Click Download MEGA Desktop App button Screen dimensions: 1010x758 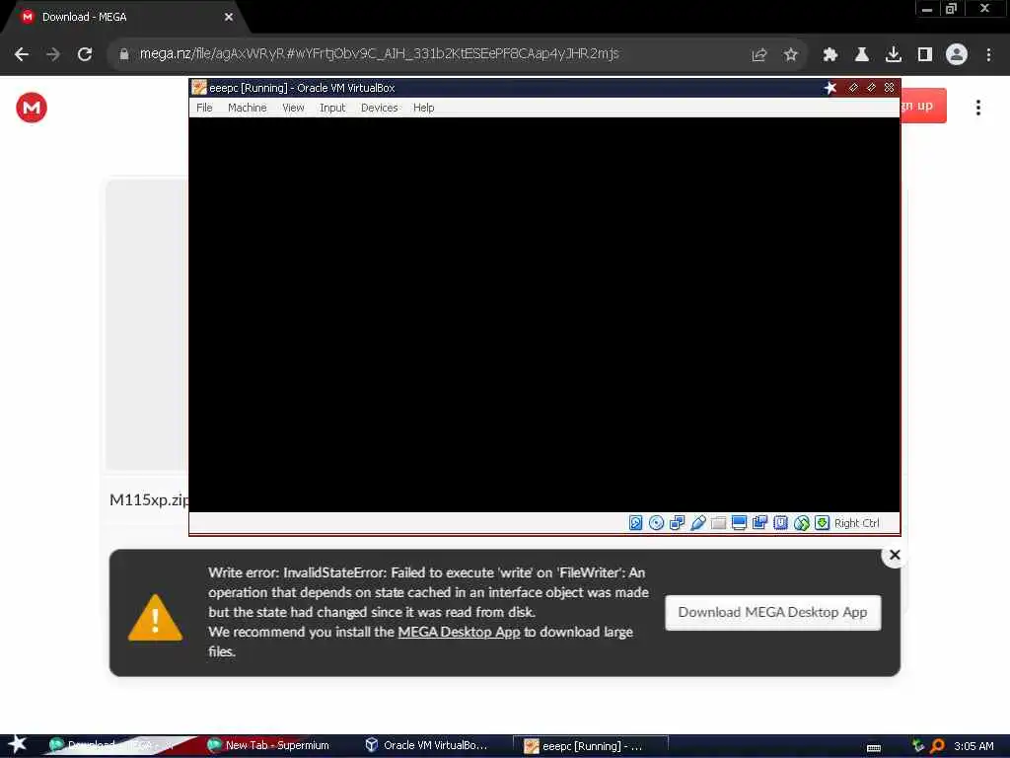pyautogui.click(x=772, y=612)
